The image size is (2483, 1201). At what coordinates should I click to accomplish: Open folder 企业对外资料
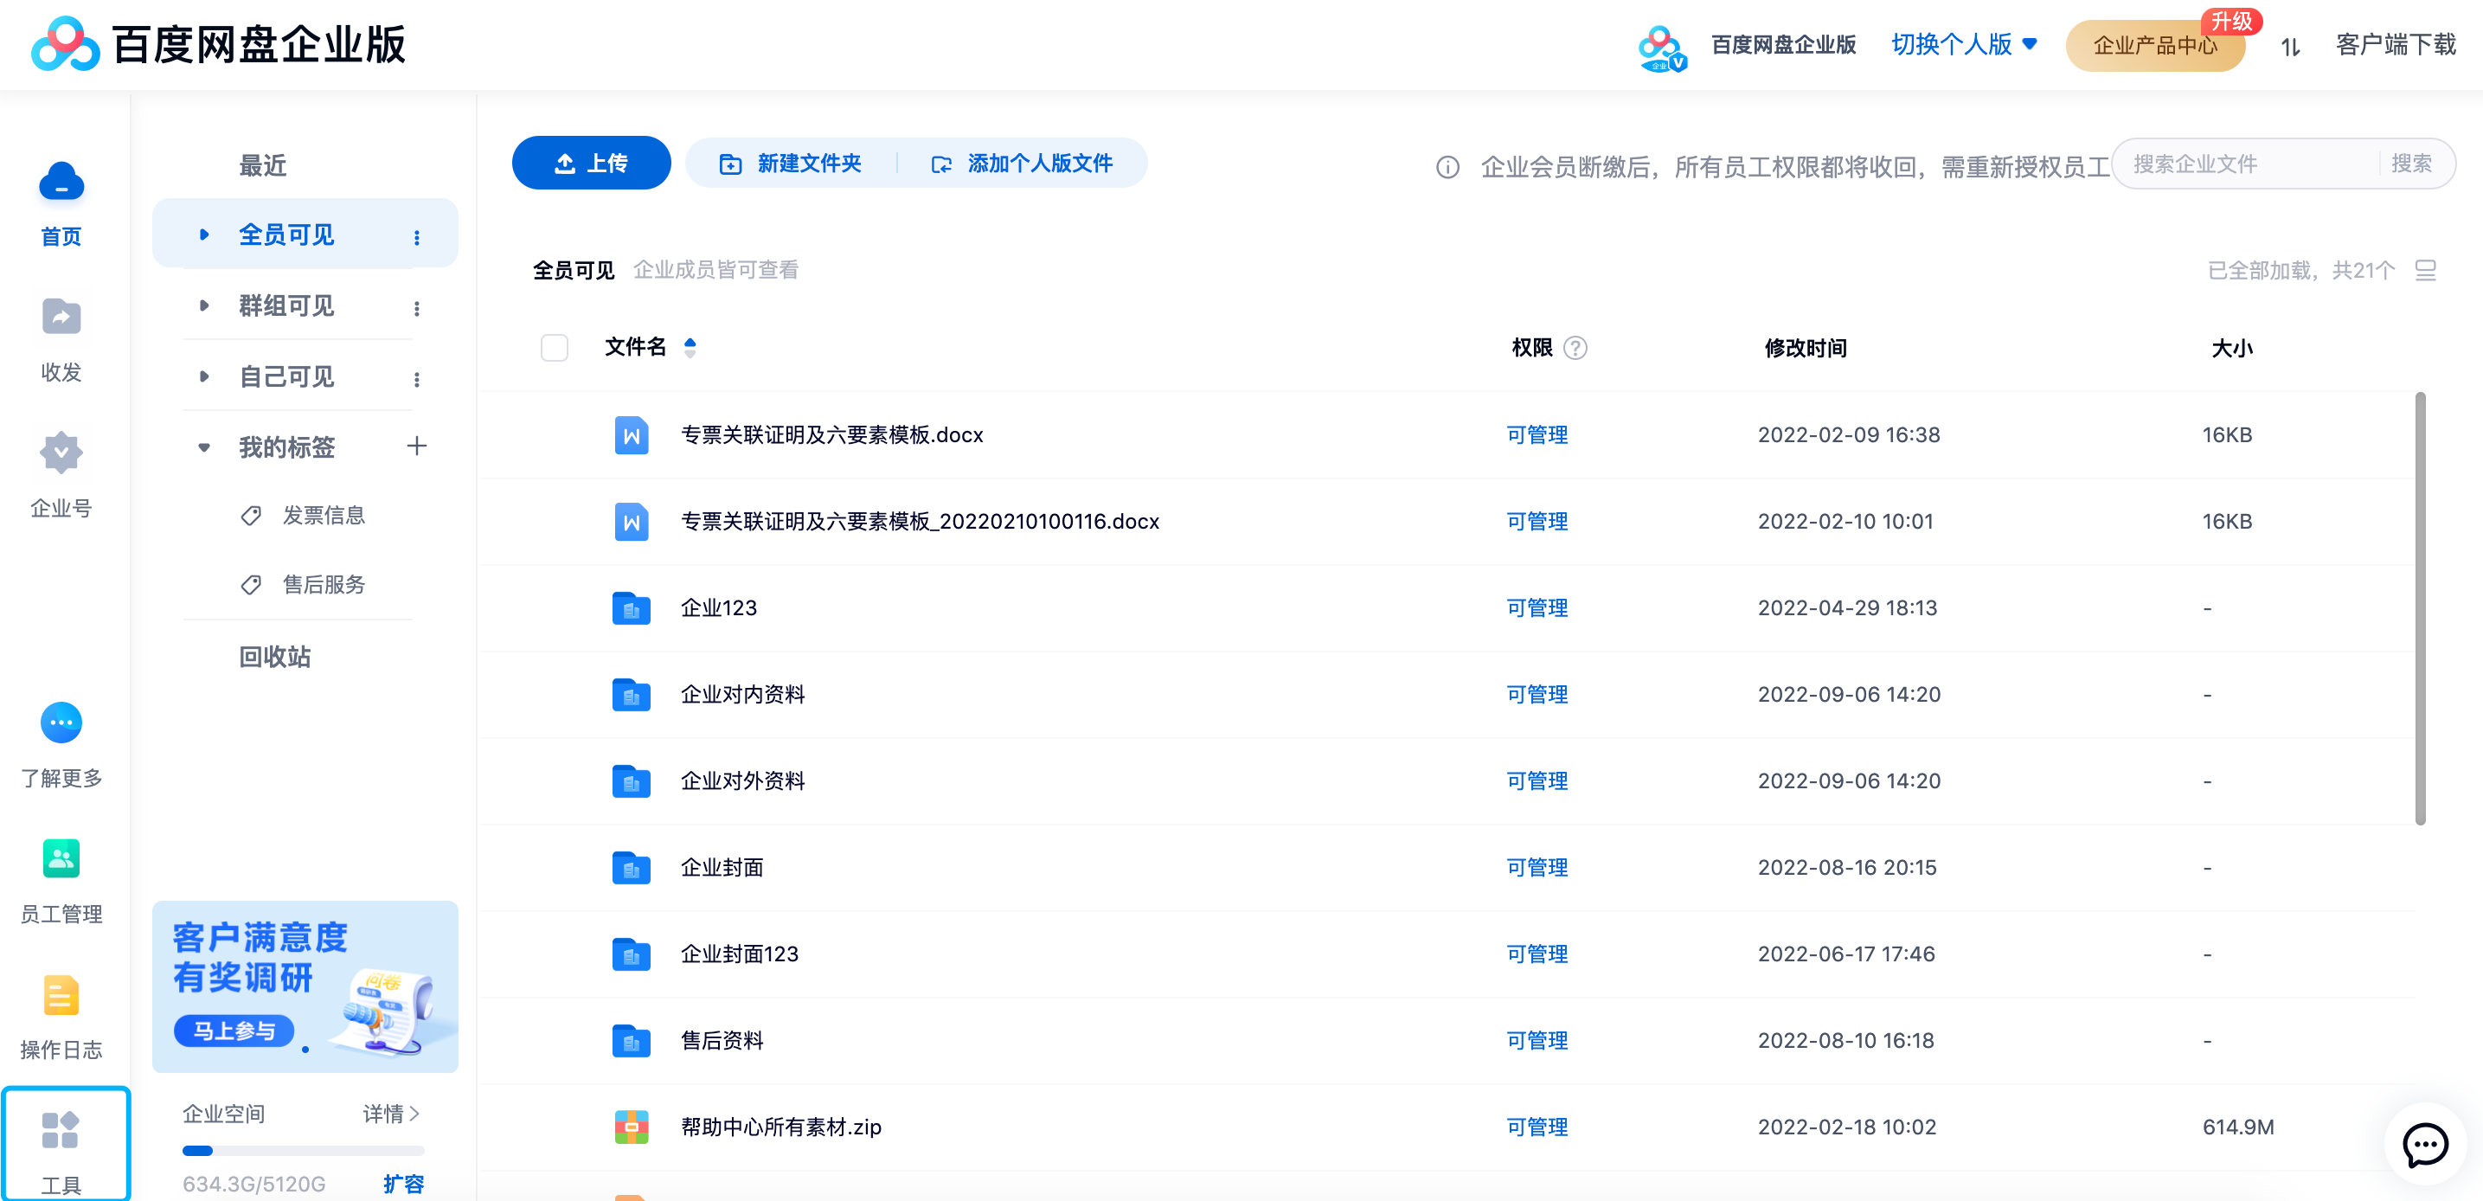(742, 781)
